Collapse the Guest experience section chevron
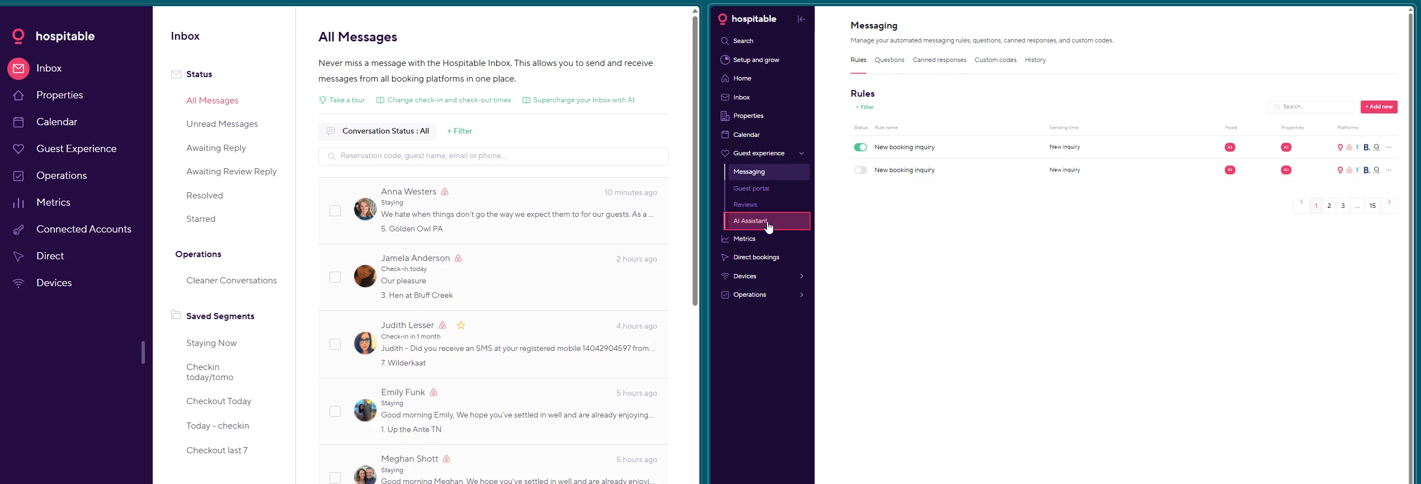The width and height of the screenshot is (1421, 484). coord(802,153)
